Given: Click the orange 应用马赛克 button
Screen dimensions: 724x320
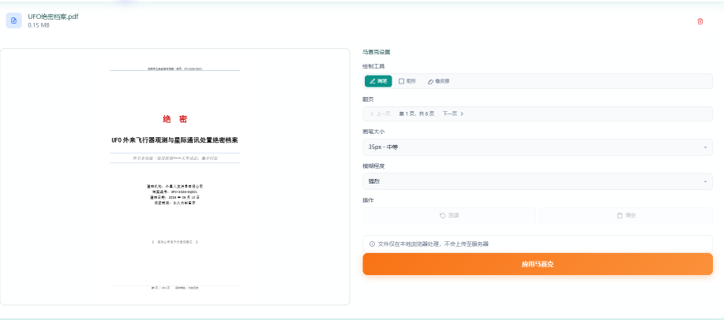Looking at the screenshot, I should click(538, 264).
